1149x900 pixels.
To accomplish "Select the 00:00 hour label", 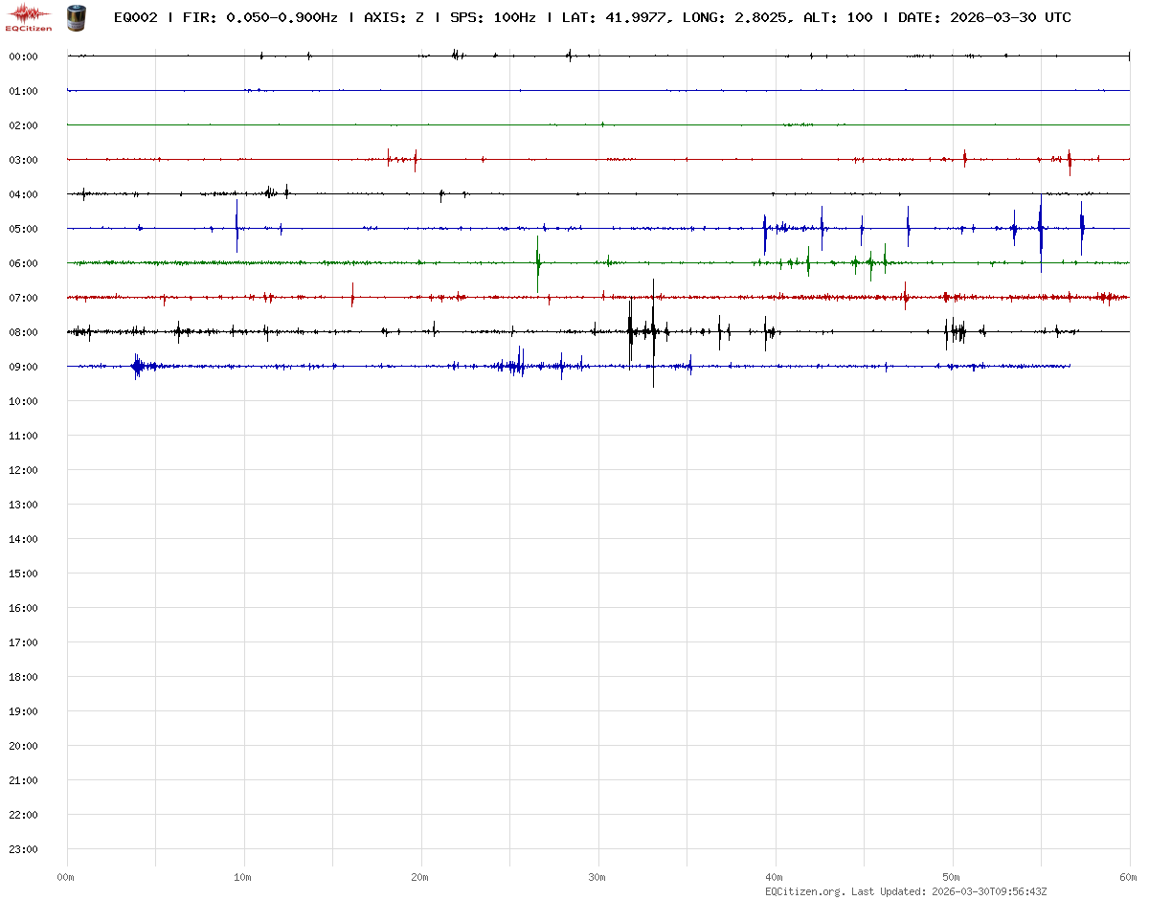I will point(23,56).
